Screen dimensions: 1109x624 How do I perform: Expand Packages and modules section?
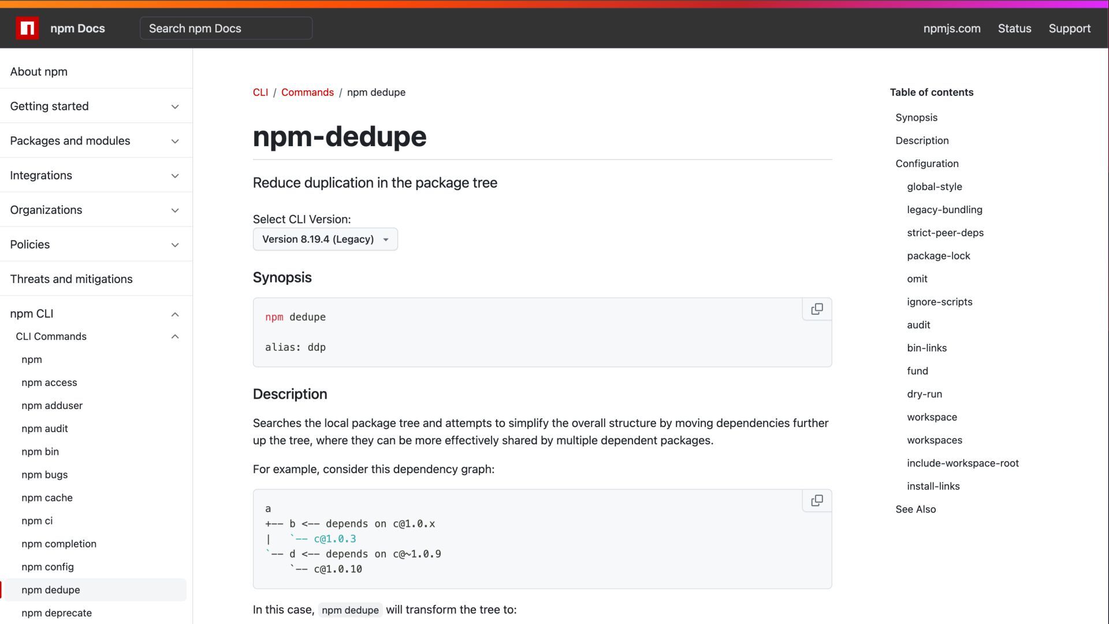point(175,141)
